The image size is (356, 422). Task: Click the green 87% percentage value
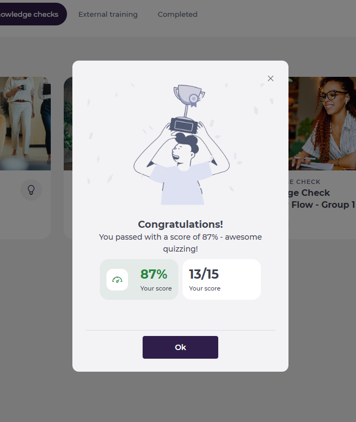pos(153,274)
